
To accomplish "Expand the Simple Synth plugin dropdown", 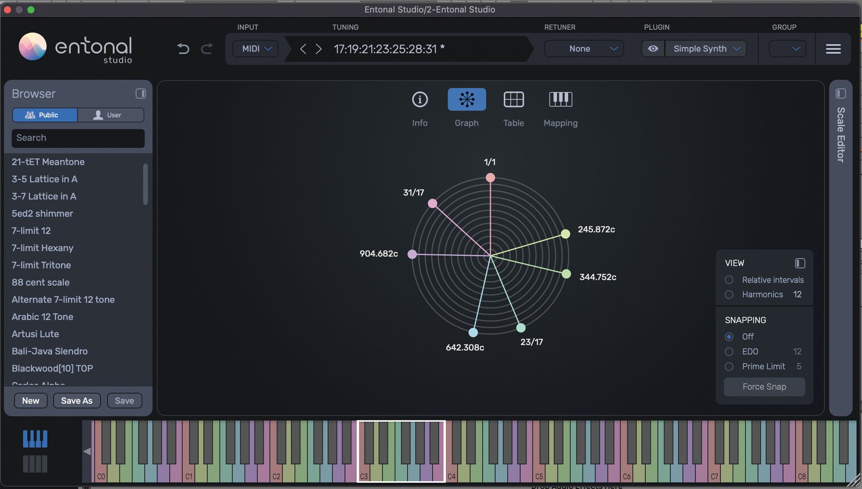I will click(706, 48).
